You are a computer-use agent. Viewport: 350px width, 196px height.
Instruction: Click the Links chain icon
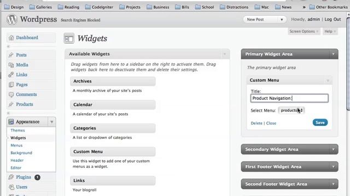[x=11, y=75]
